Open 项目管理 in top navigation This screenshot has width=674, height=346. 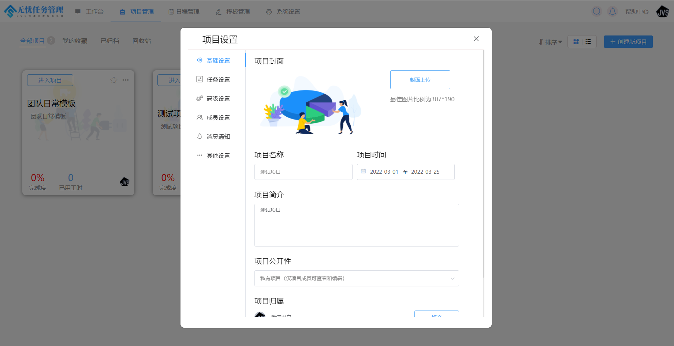(x=137, y=12)
